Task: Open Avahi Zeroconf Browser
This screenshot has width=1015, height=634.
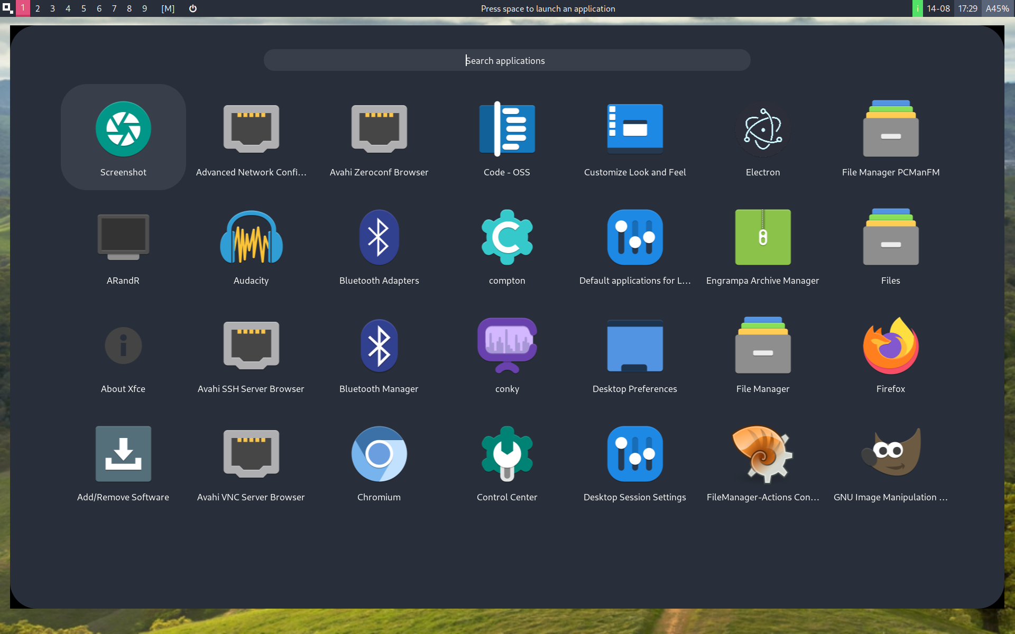Action: point(379,137)
